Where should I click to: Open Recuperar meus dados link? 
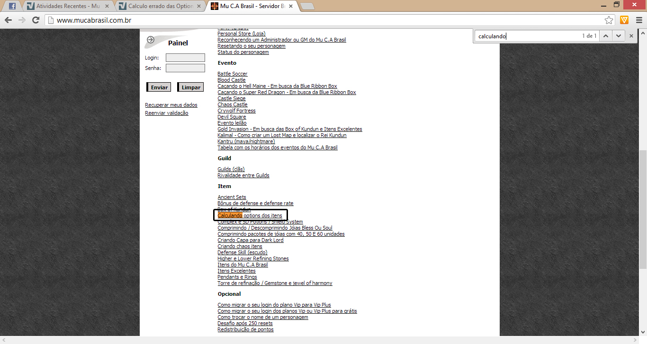click(171, 105)
